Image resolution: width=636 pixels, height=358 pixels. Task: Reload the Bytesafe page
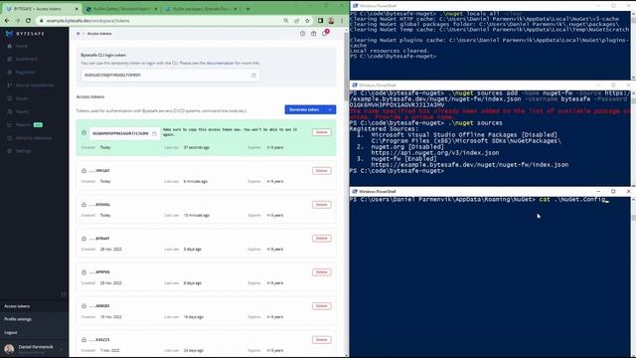pyautogui.click(x=28, y=20)
